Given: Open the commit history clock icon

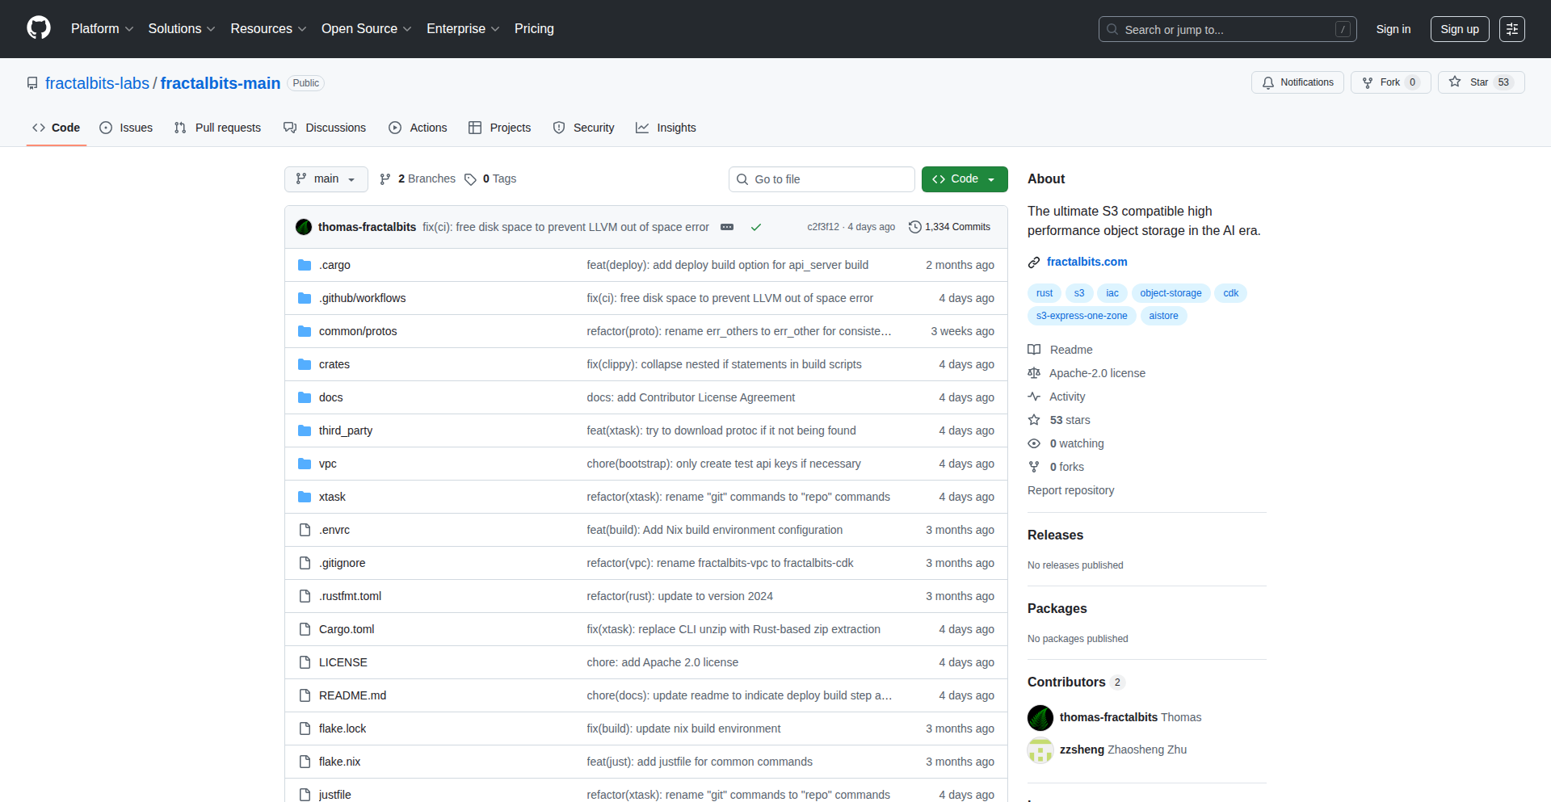Looking at the screenshot, I should click(x=915, y=227).
